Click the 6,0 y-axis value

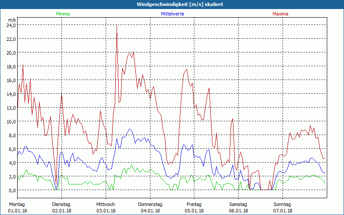click(x=12, y=149)
